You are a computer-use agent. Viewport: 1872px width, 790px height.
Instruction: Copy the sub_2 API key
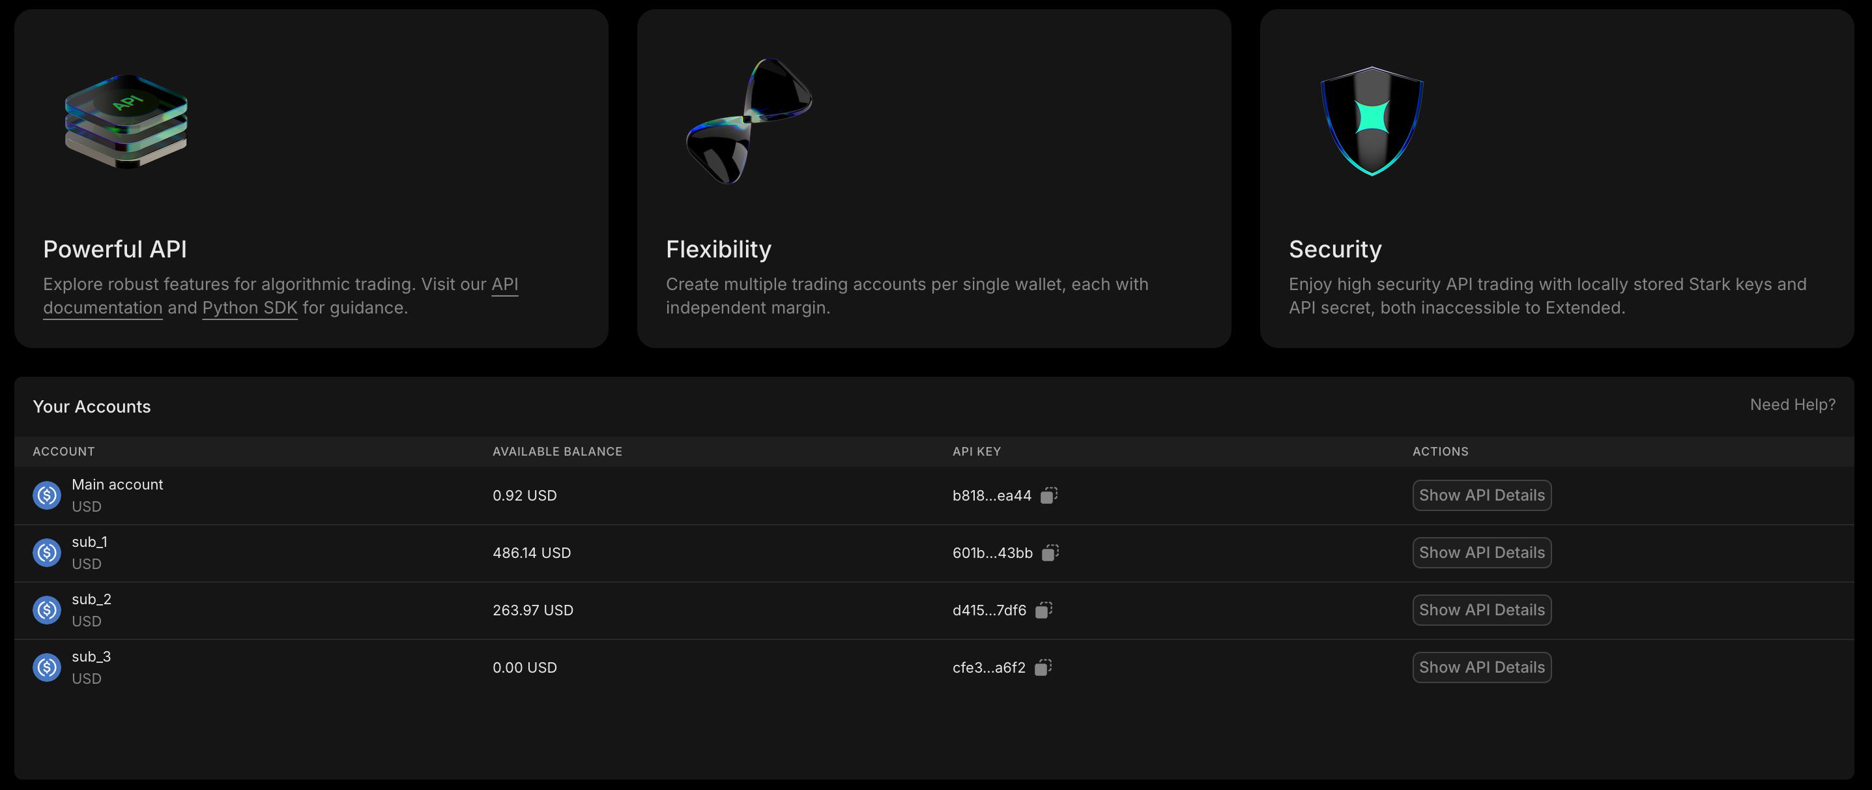click(1044, 611)
